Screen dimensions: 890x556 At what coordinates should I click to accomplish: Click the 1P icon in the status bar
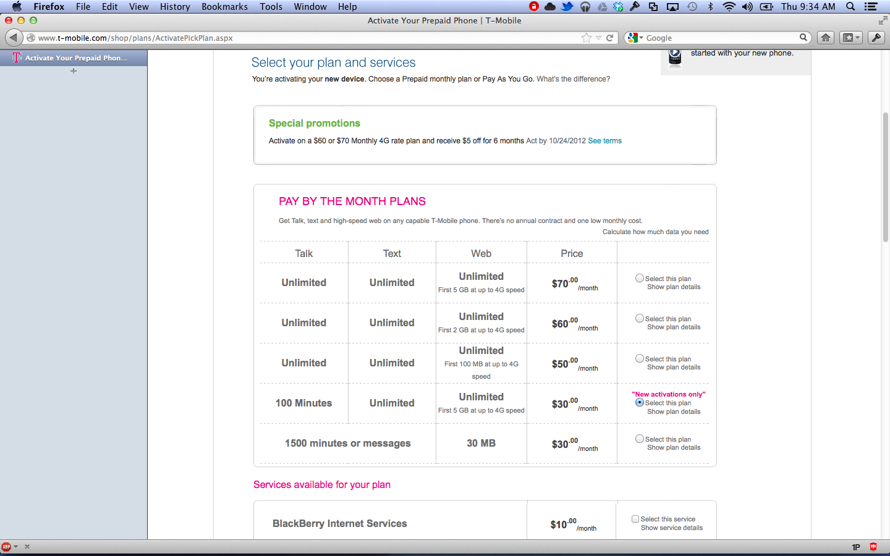856,547
